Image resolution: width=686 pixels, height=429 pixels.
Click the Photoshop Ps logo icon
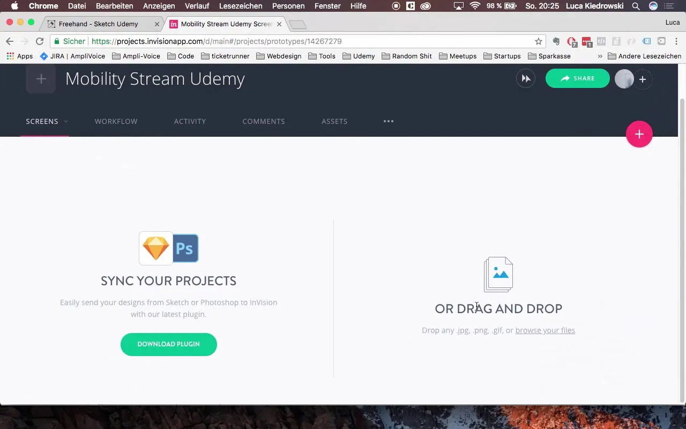(x=185, y=248)
